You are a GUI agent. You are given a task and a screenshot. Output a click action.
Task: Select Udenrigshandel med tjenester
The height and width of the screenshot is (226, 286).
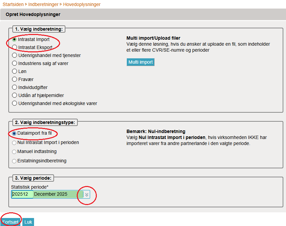coord(15,55)
